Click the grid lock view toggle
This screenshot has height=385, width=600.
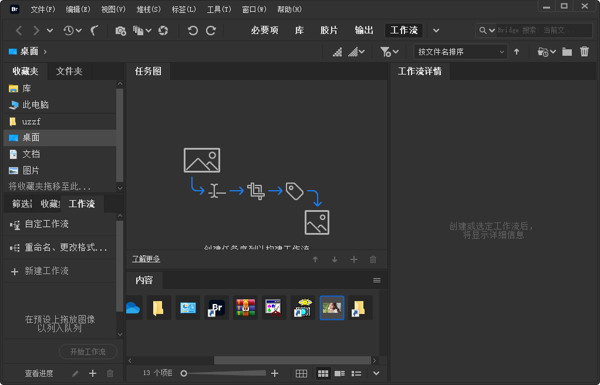(301, 373)
